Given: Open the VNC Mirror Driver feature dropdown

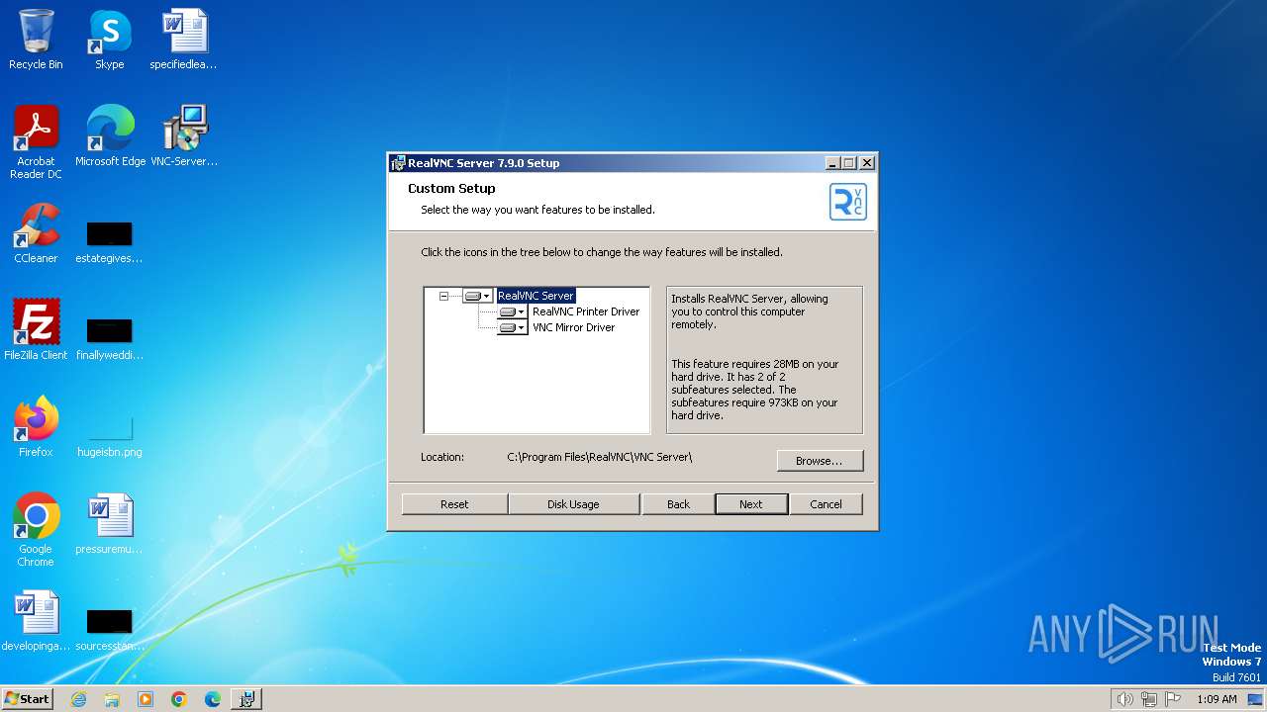Looking at the screenshot, I should pyautogui.click(x=512, y=327).
